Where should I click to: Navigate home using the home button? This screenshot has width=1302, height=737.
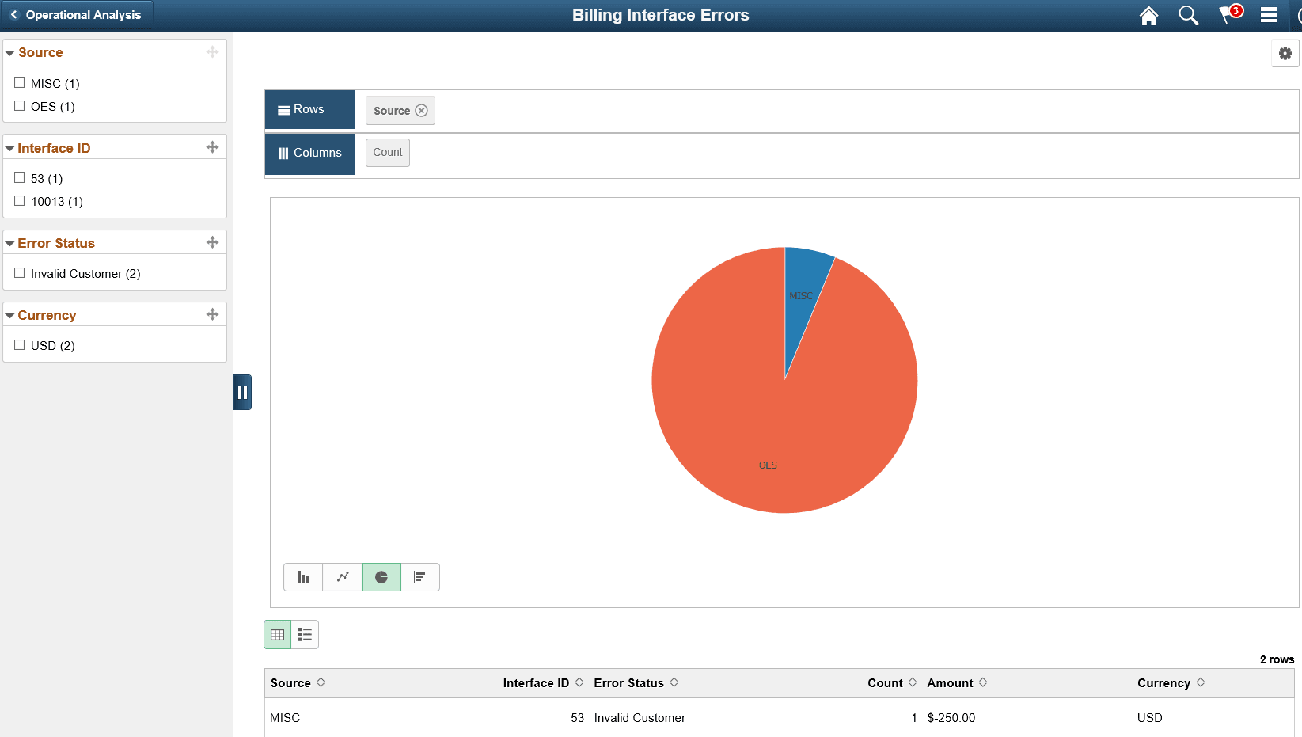(x=1148, y=15)
